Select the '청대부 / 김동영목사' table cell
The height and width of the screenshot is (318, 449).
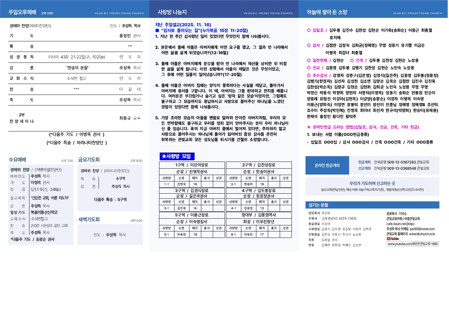[259, 215]
